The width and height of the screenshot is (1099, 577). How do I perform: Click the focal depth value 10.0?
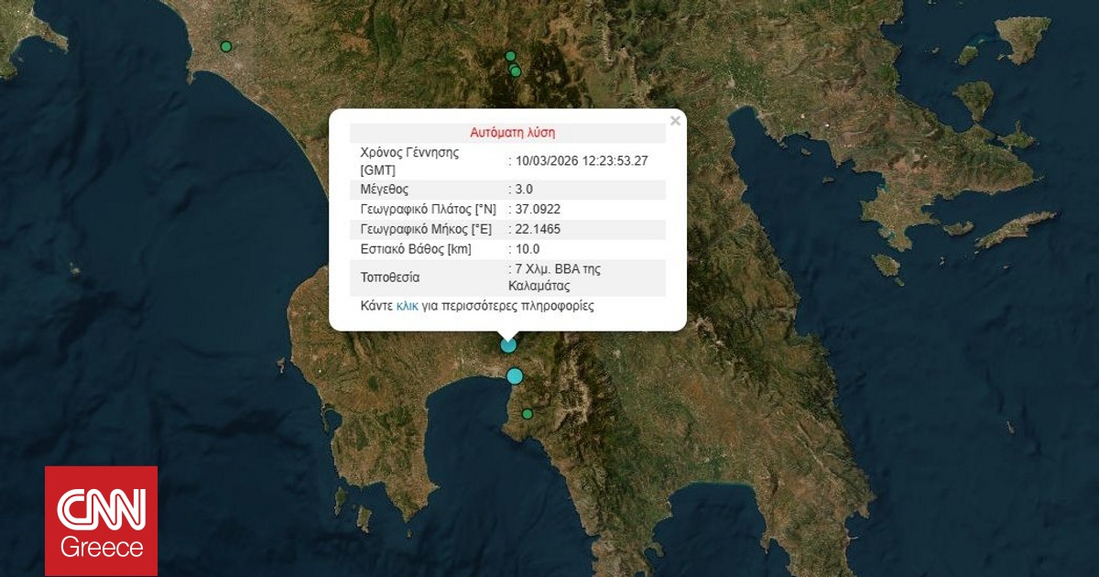click(x=528, y=249)
